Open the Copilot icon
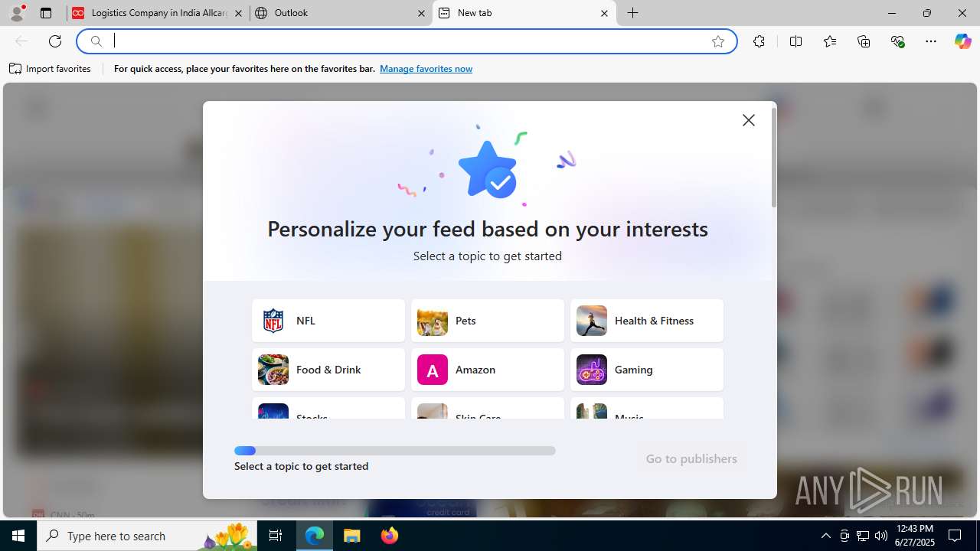The width and height of the screenshot is (980, 551). (962, 41)
